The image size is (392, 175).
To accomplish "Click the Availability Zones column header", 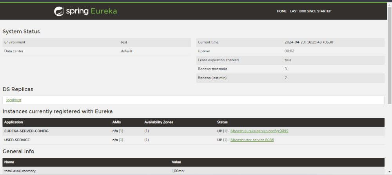I will click(x=159, y=122).
